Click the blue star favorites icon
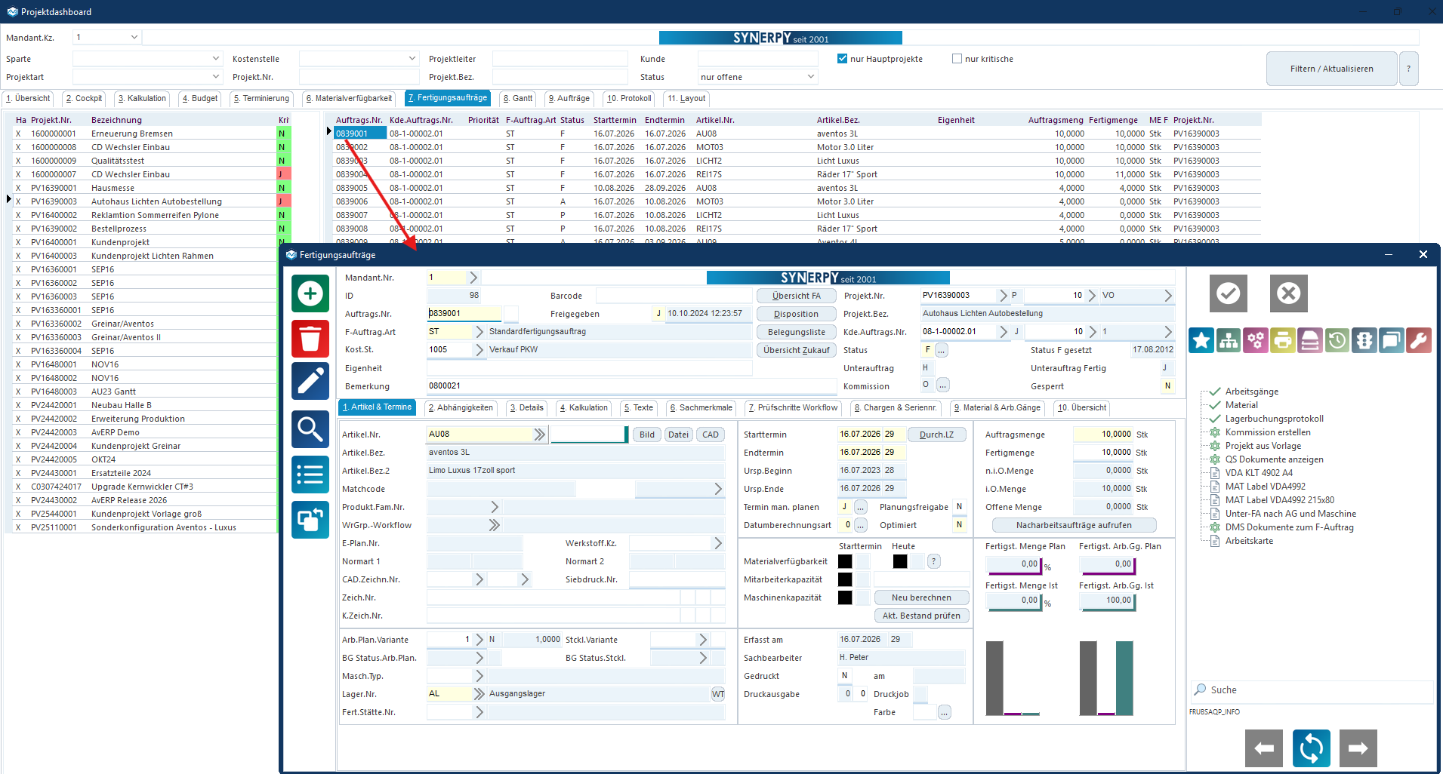This screenshot has width=1443, height=774. point(1201,341)
